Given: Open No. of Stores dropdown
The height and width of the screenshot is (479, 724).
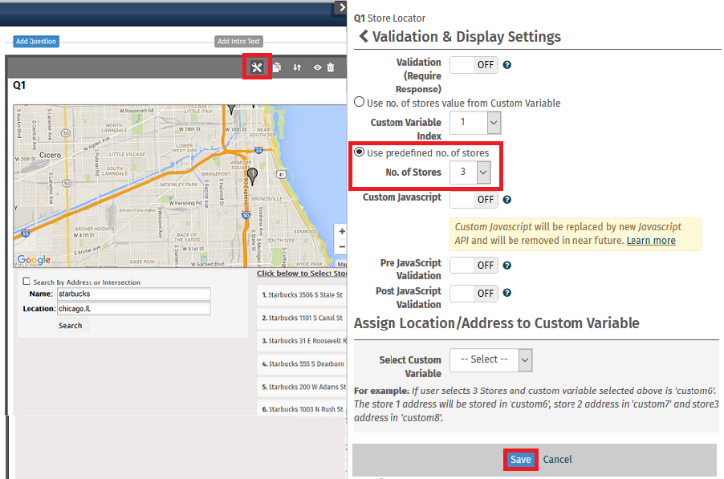Looking at the screenshot, I should pyautogui.click(x=470, y=173).
